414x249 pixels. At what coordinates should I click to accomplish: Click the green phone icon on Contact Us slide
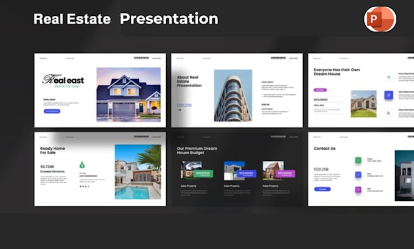pyautogui.click(x=358, y=160)
